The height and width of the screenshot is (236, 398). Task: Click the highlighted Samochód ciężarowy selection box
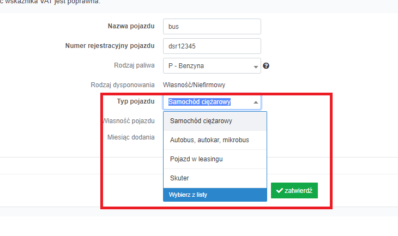tap(212, 102)
